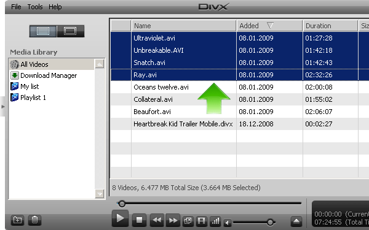Sort the list by Duration column
Image resolution: width=369 pixels, height=230 pixels.
(x=330, y=26)
